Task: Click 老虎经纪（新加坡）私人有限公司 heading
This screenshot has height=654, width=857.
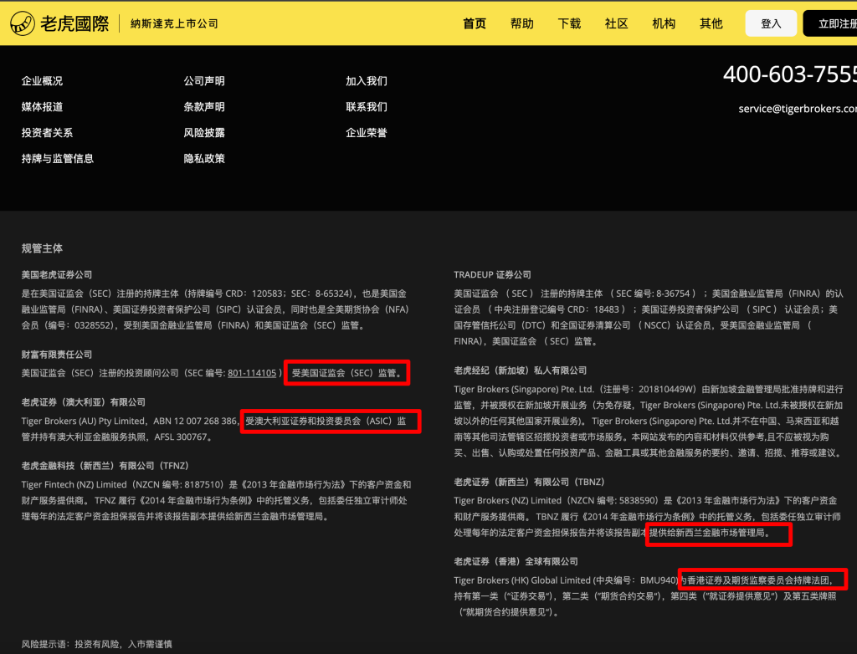Action: point(521,370)
